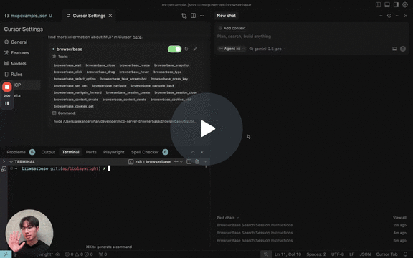Attach an image to the chat
The width and height of the screenshot is (413, 258).
pos(394,49)
